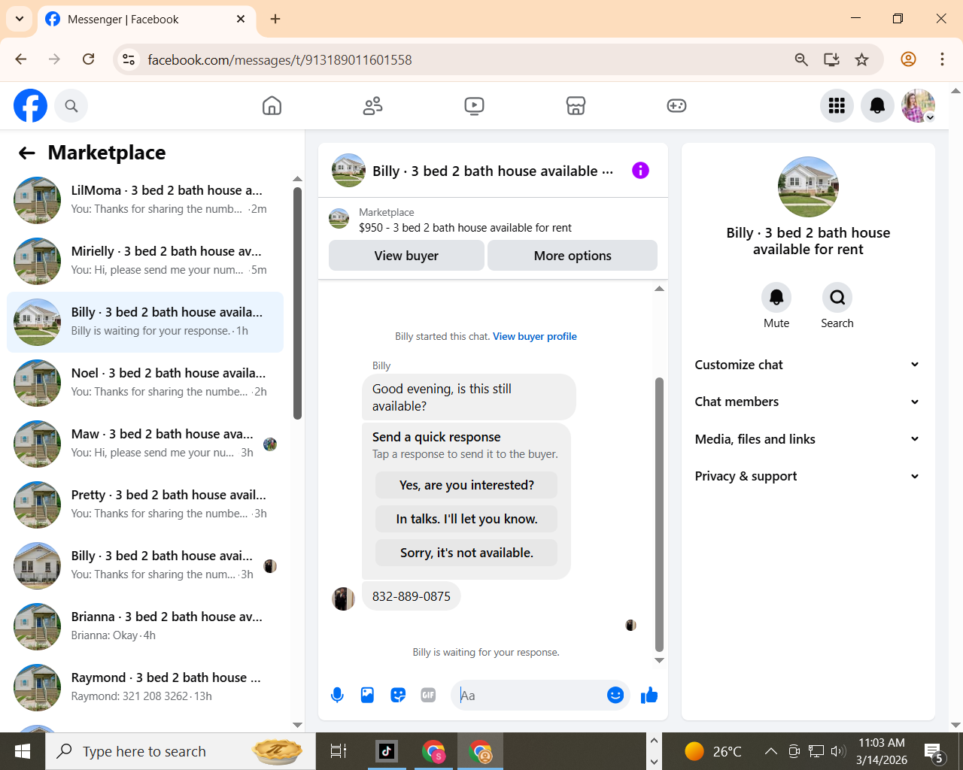Pick a GIF with the GIF icon
This screenshot has height=770, width=963.
click(x=428, y=696)
